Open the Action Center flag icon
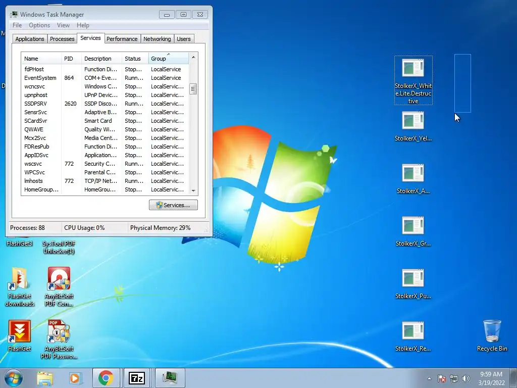 442,378
